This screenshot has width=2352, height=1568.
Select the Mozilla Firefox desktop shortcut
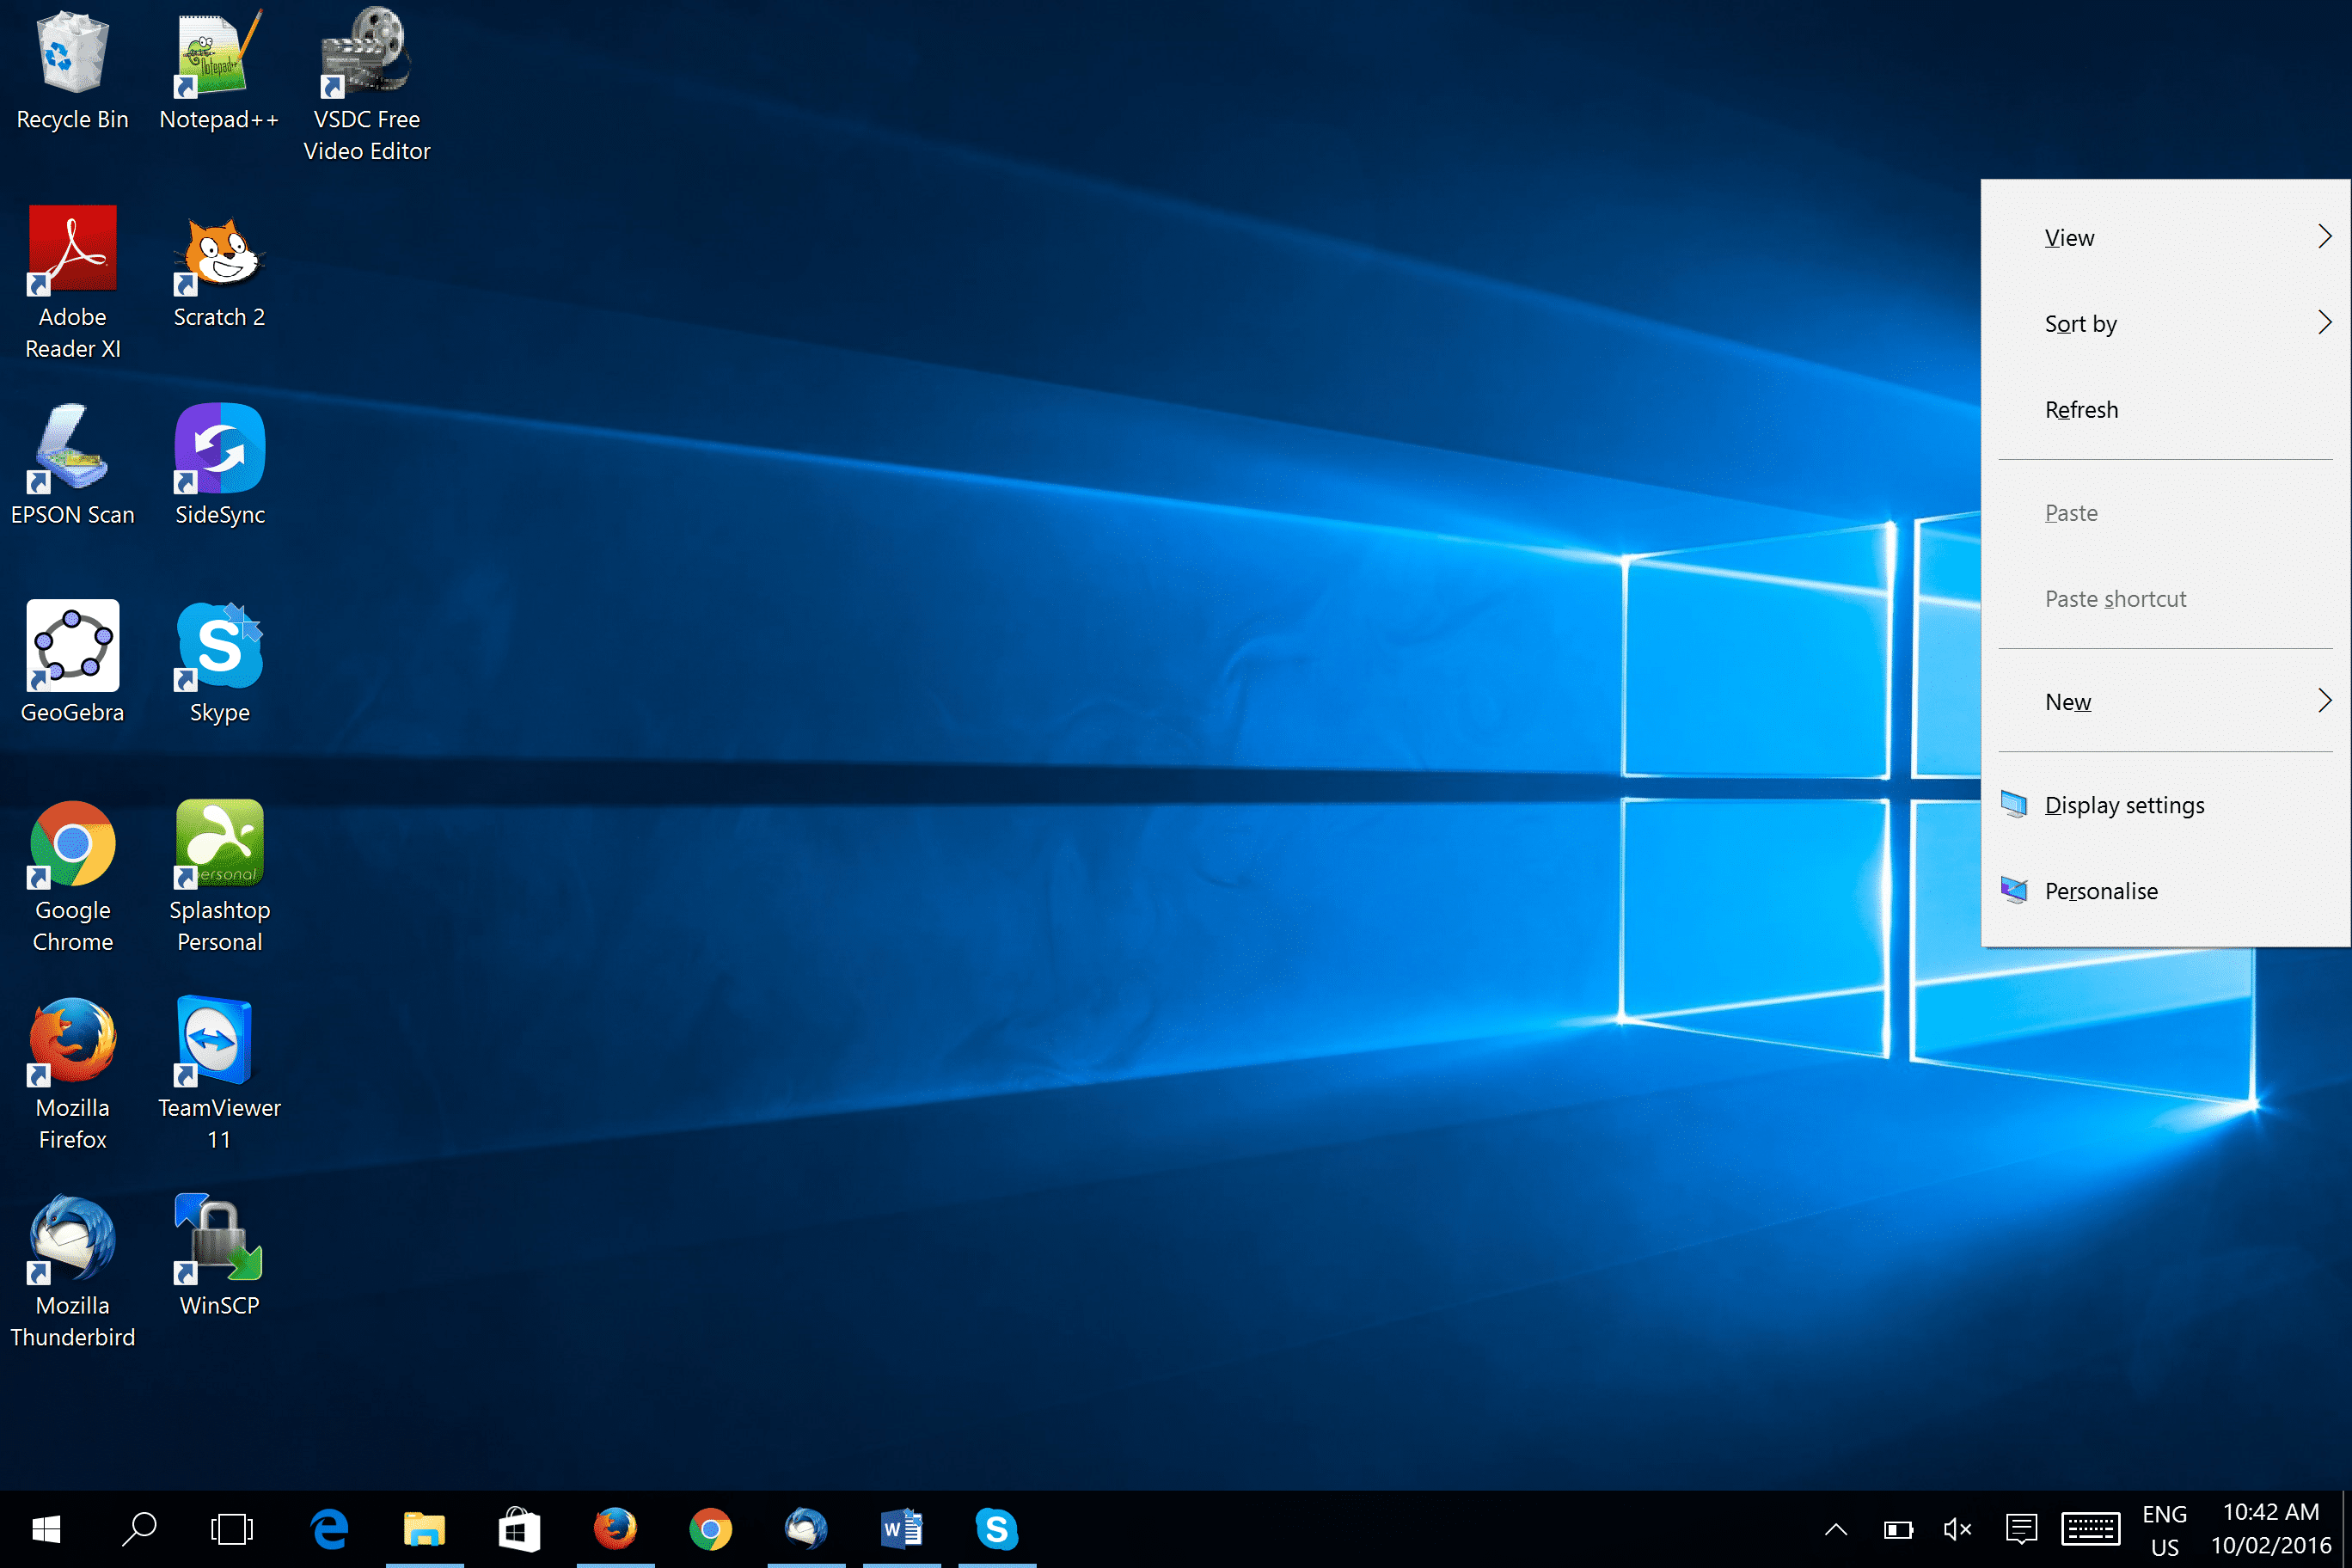72,1075
